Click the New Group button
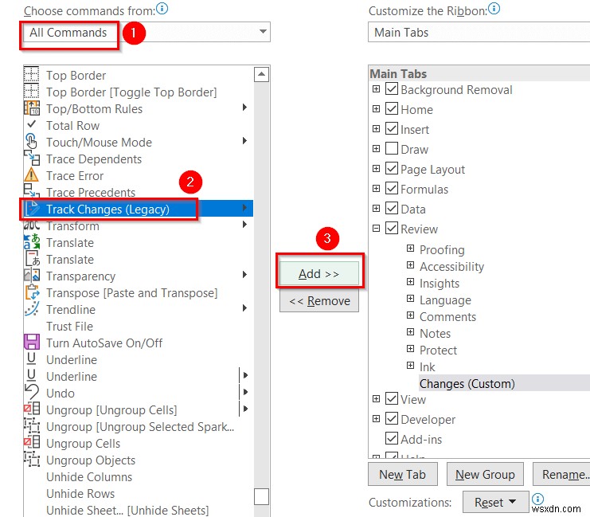This screenshot has height=517, width=590. 485,474
